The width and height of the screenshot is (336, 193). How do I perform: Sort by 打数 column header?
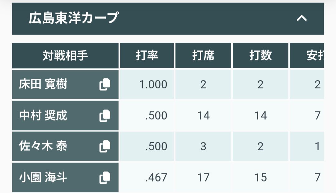coord(260,56)
